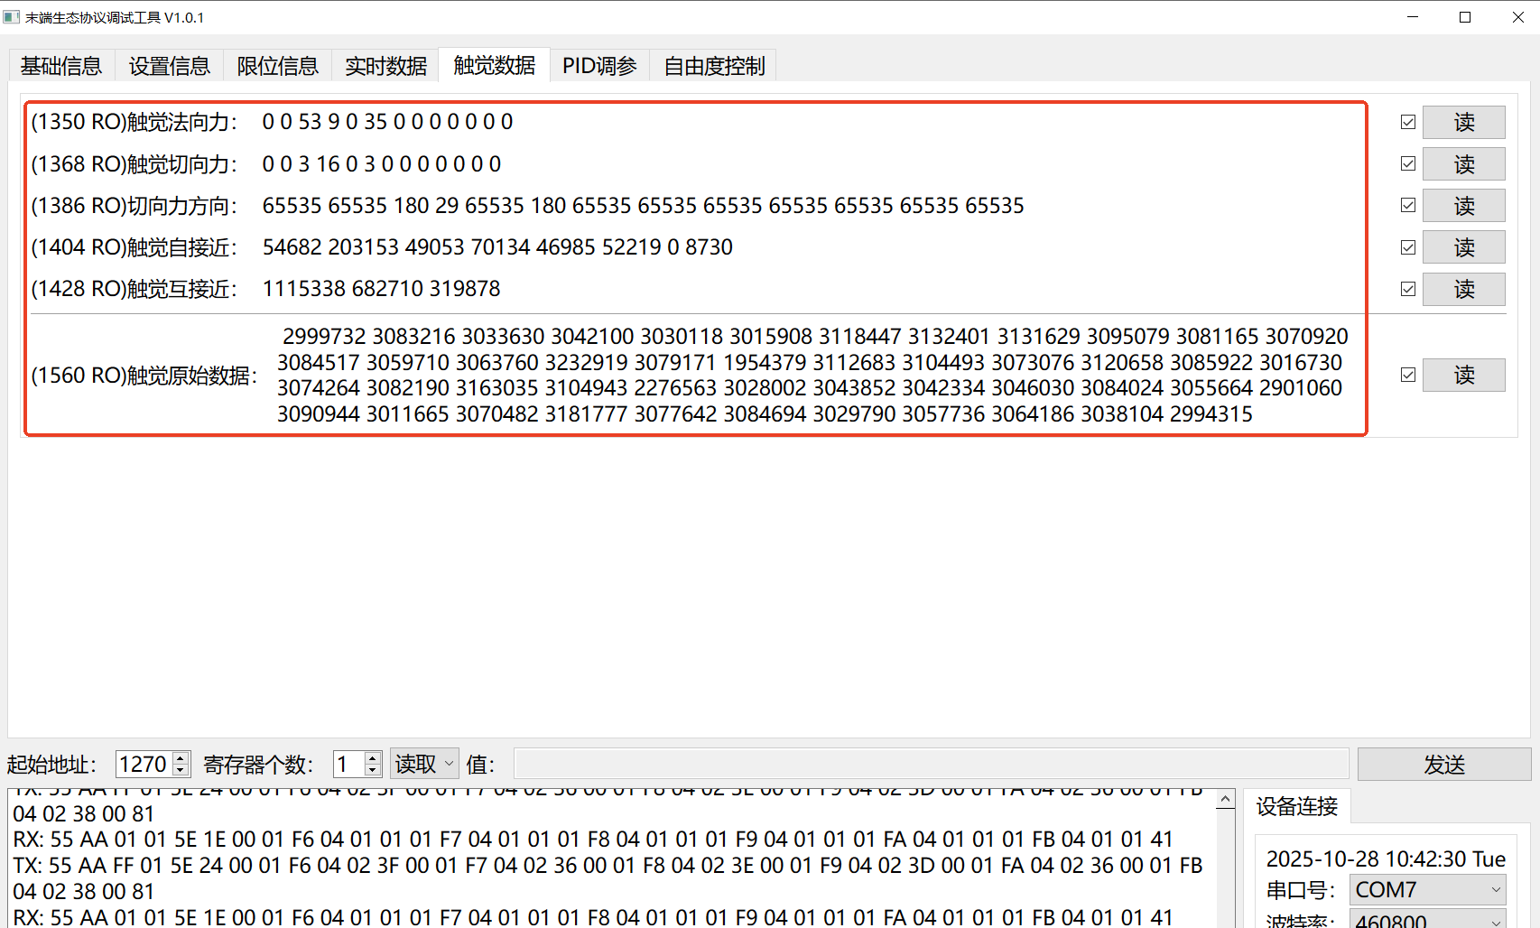The height and width of the screenshot is (928, 1540).
Task: Click 读 button for 触觉法向力 row
Action: tap(1463, 121)
